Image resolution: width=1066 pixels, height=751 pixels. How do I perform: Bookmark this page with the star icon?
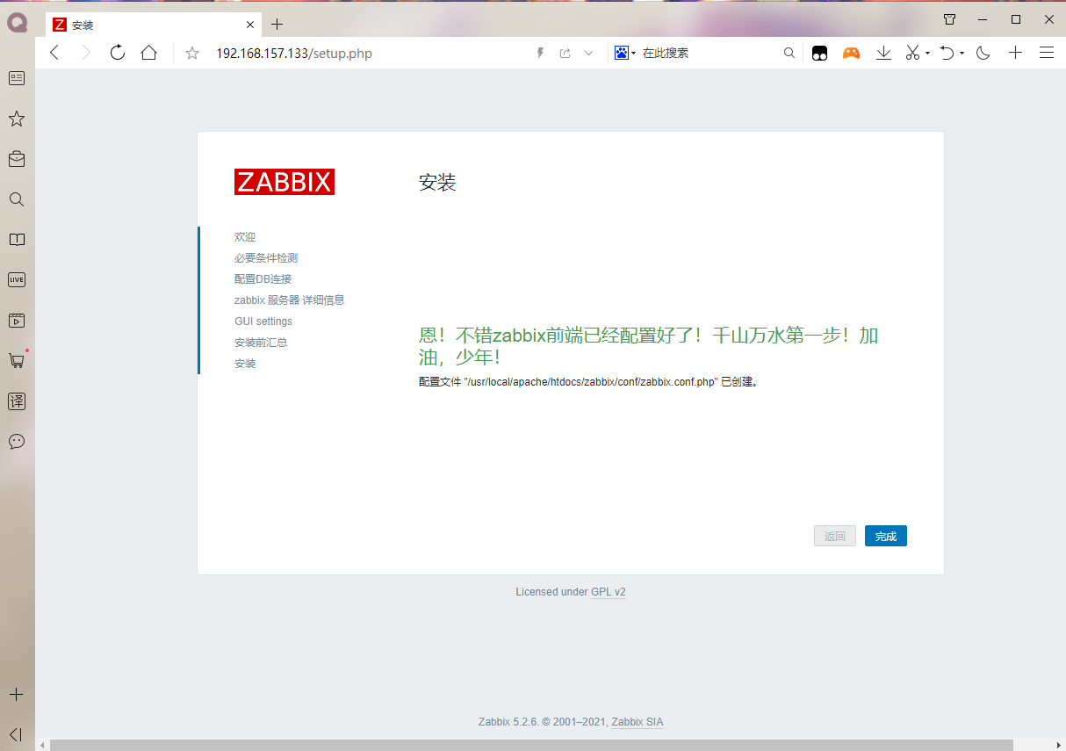[x=192, y=54]
